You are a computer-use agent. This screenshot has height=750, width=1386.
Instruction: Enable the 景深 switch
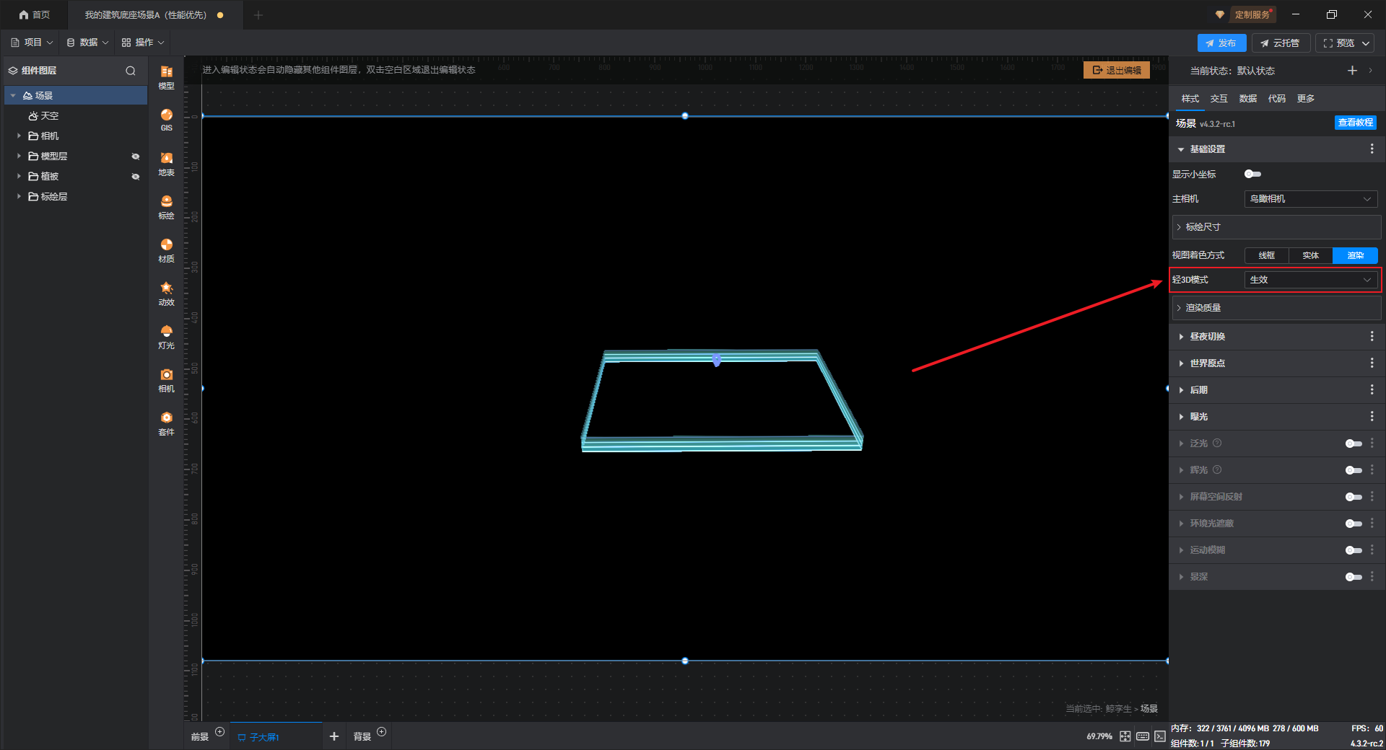(1354, 577)
